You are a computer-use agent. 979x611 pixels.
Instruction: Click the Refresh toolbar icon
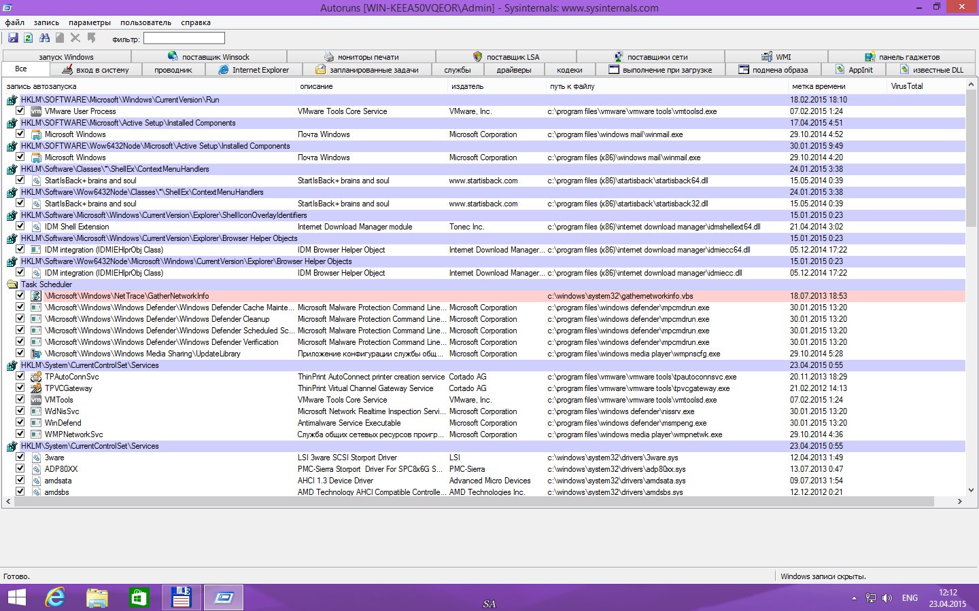[29, 38]
